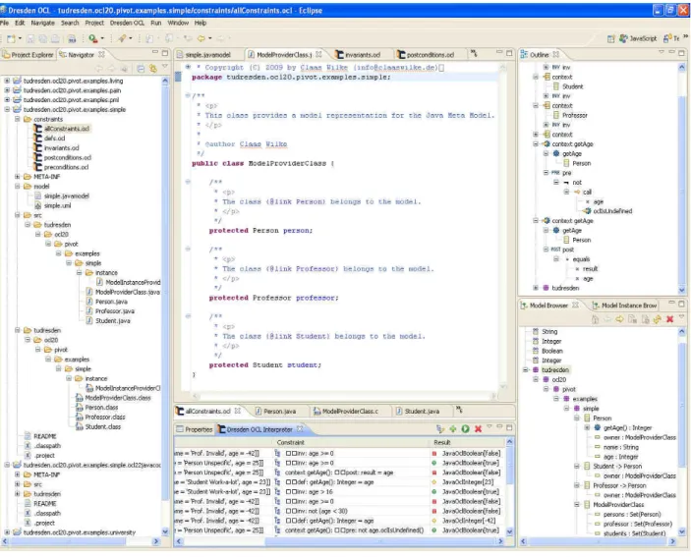Click yellow arrow icon in Model Browser toolbar
The image size is (691, 557).
(x=619, y=319)
